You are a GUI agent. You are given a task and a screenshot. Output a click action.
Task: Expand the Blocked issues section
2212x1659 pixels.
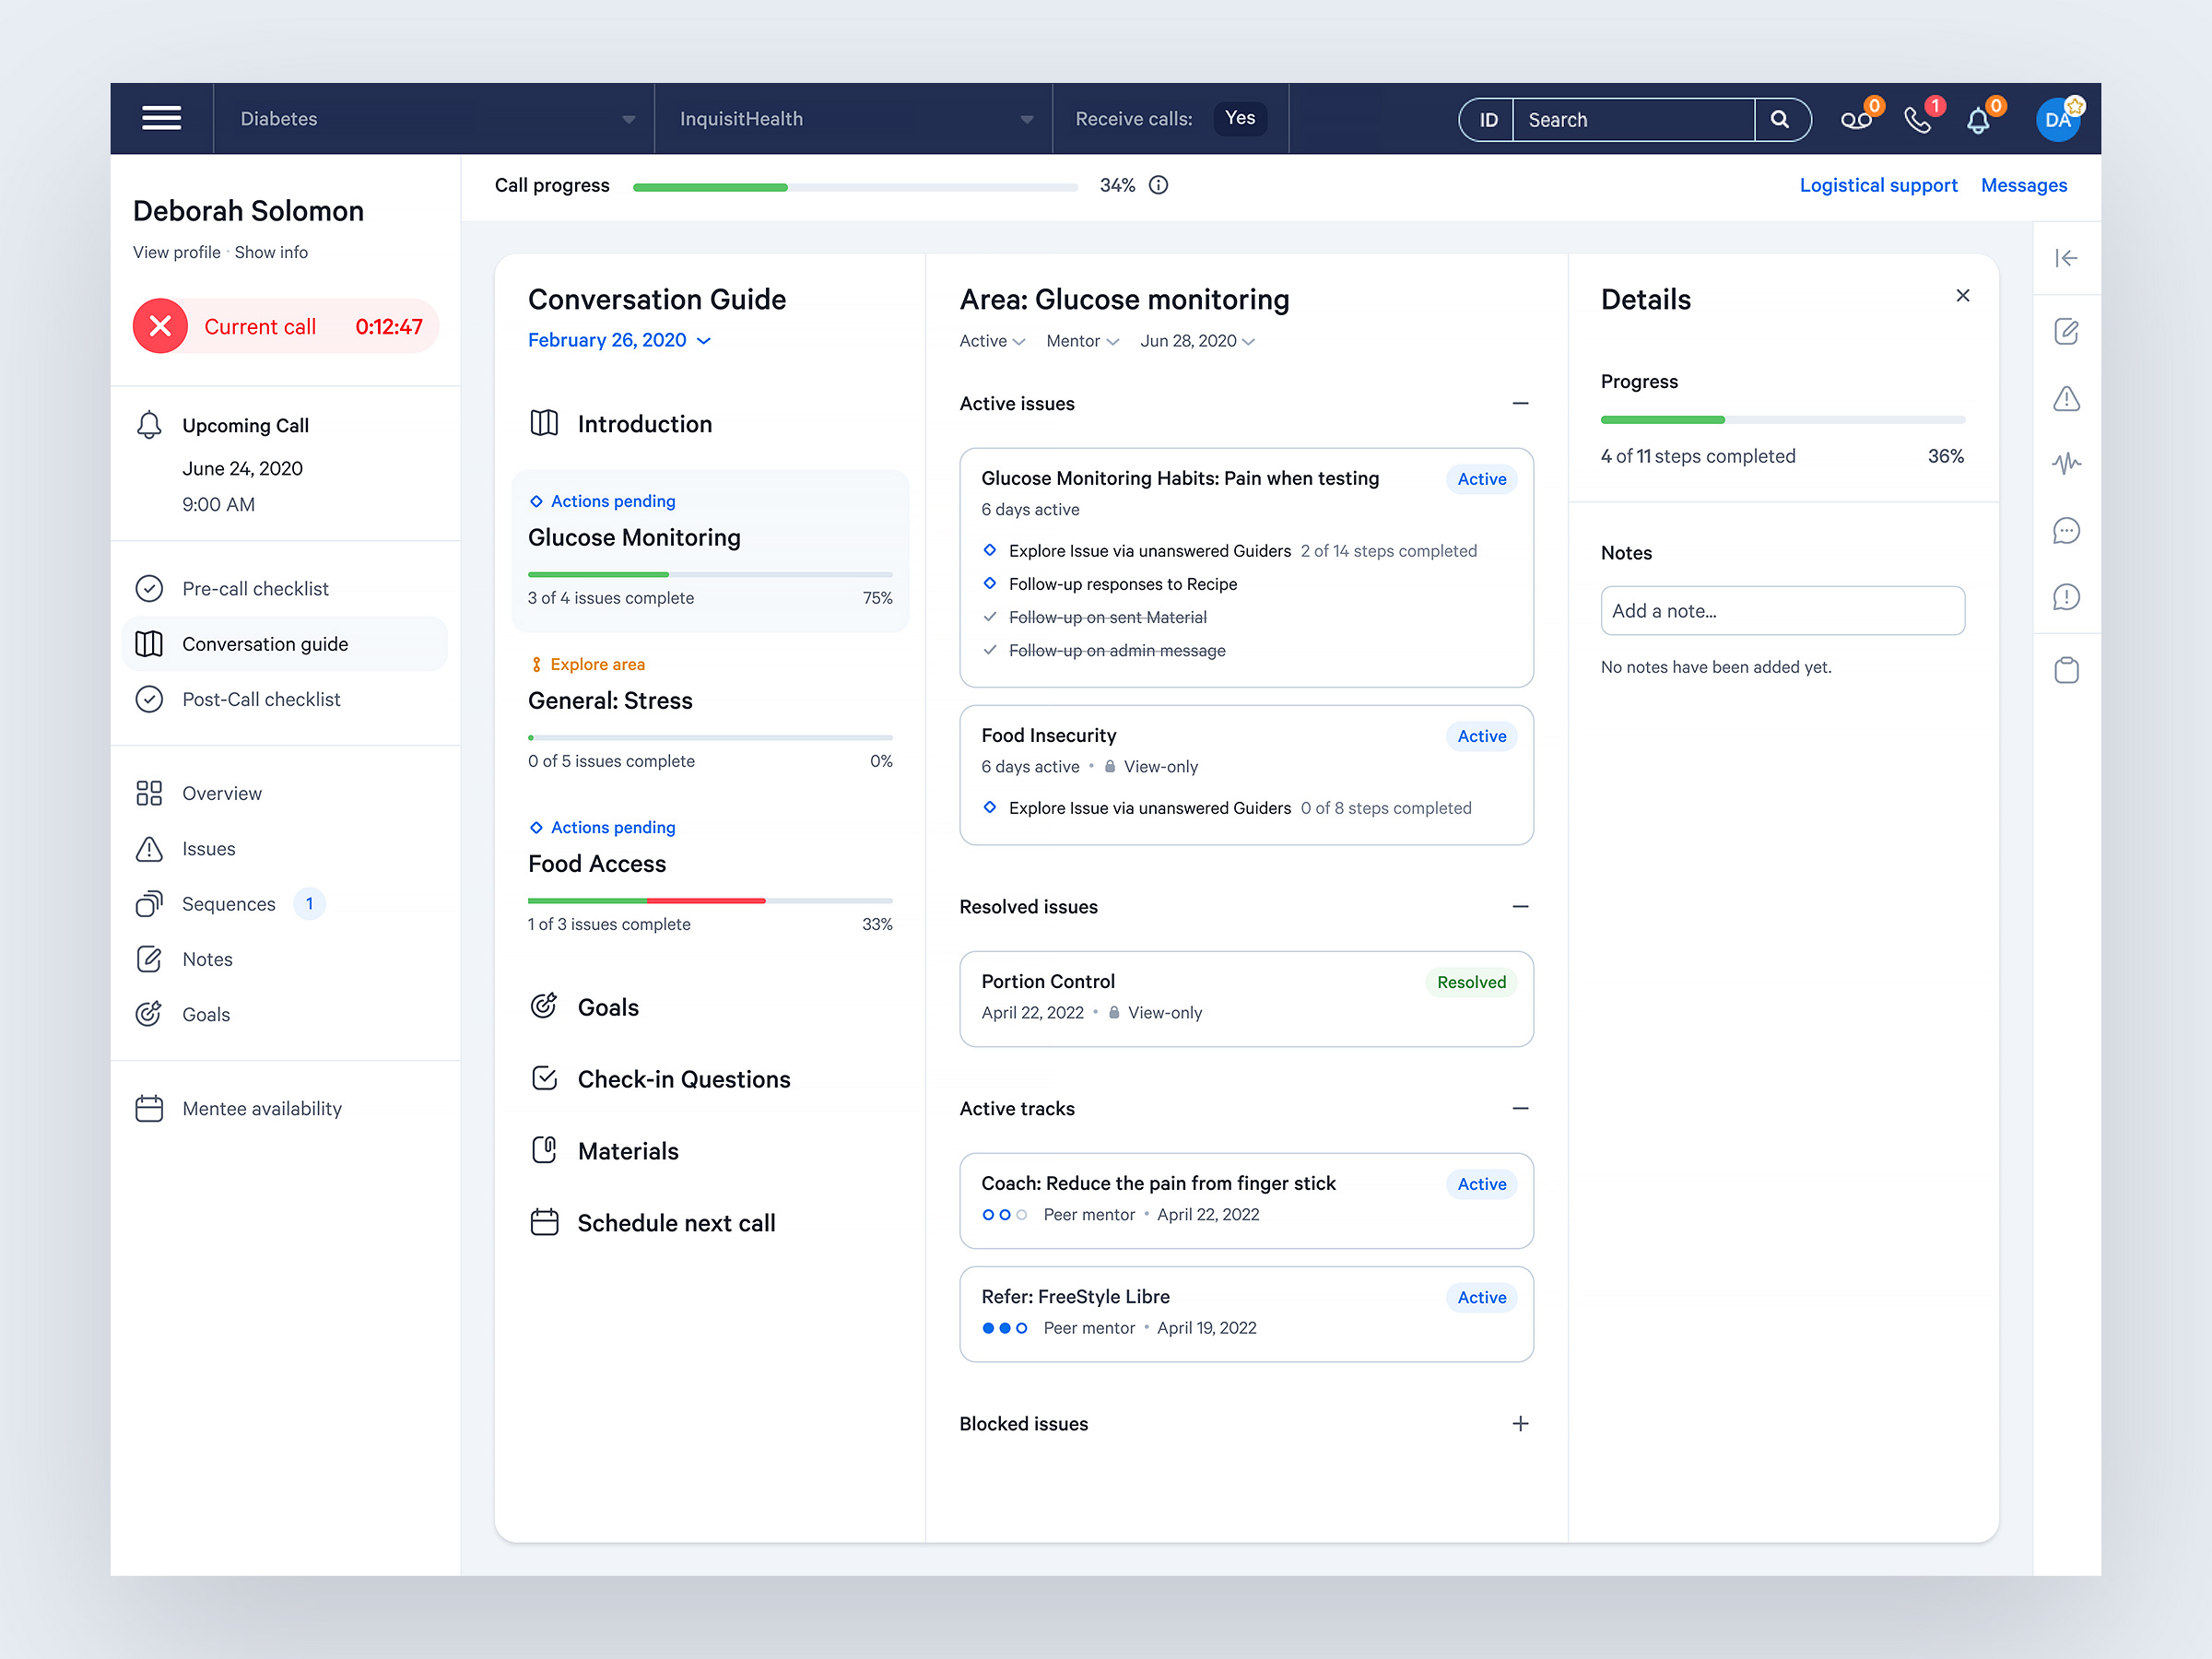[1520, 1423]
